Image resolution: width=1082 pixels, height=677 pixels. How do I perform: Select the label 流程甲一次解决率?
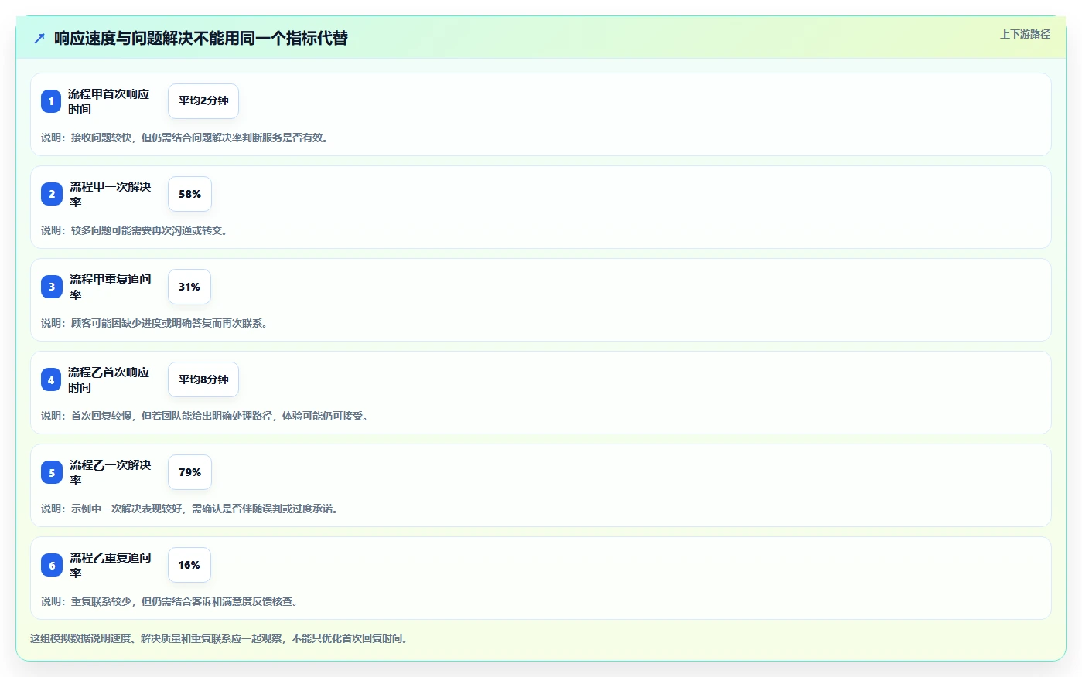pyautogui.click(x=111, y=194)
